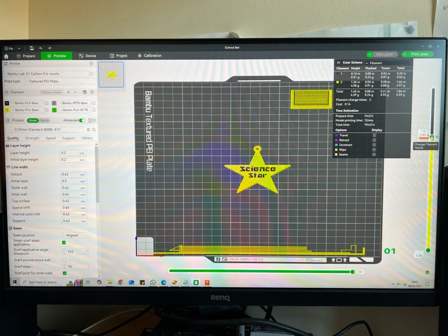This screenshot has width=448, height=336.
Task: Save the project with the disk icon
Action: tap(32, 48)
